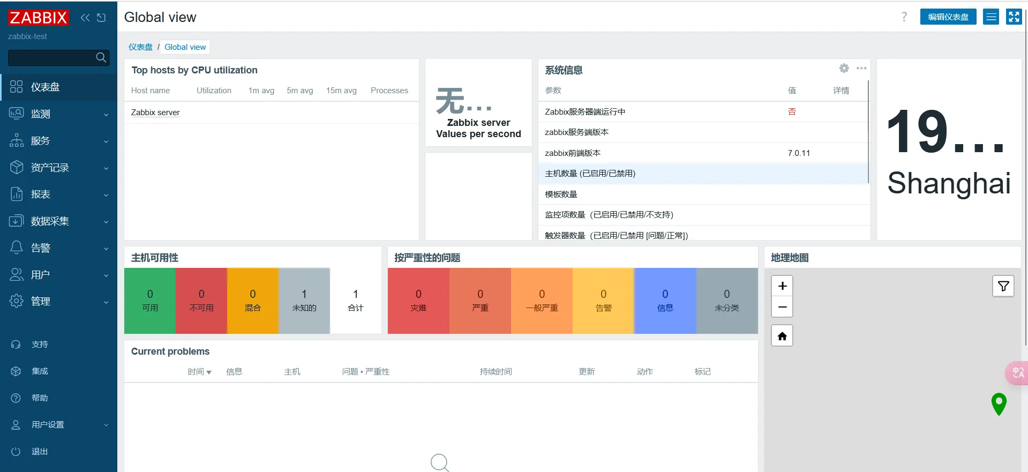Click the 监测 monitor icon
This screenshot has height=472, width=1028.
click(17, 114)
